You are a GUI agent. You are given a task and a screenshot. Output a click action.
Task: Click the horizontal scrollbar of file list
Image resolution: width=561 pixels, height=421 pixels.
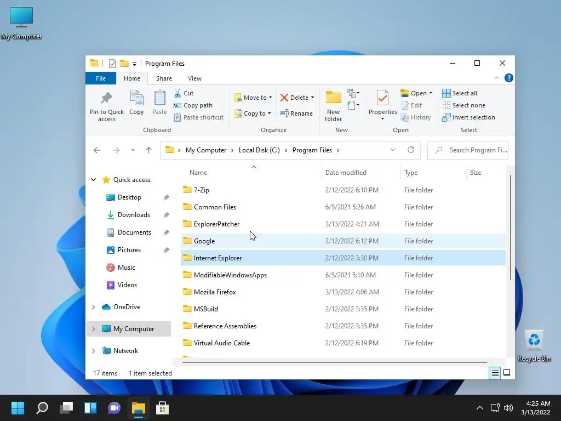[x=335, y=362]
